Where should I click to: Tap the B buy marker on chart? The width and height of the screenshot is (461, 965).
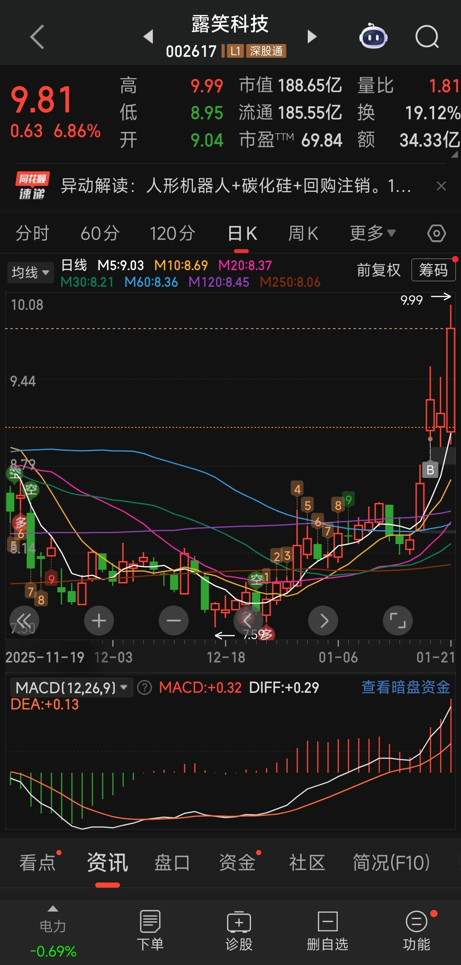[430, 470]
